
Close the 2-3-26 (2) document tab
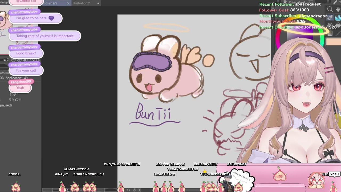[68, 3]
